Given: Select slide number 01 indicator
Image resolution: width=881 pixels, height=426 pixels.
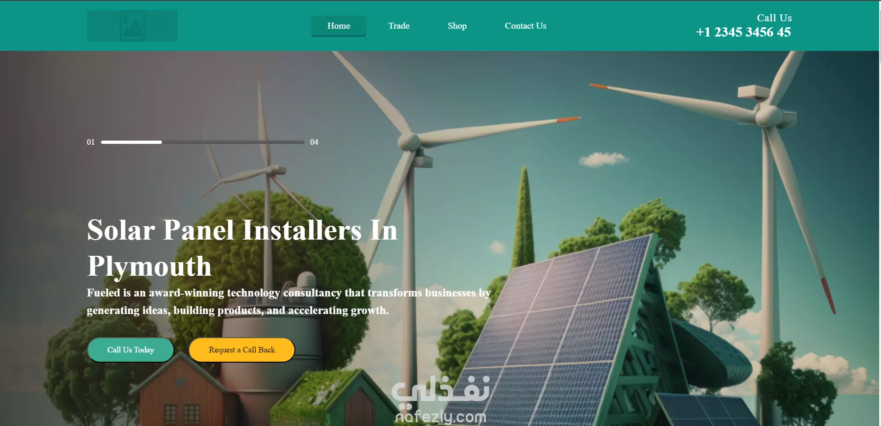Looking at the screenshot, I should coord(90,142).
